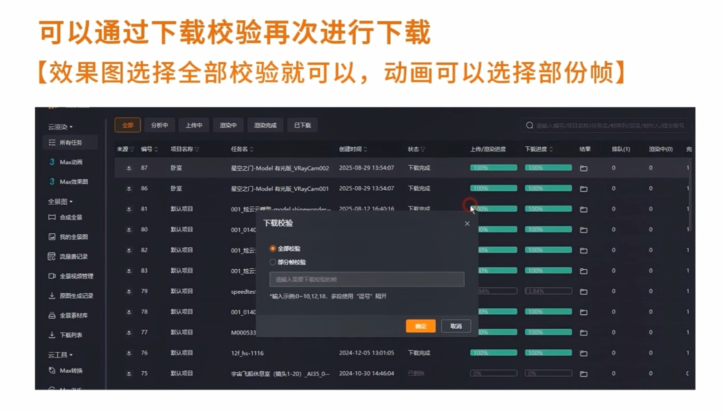Select the 全部校验 radio option
Viewport: 725px width, 413px height.
273,248
